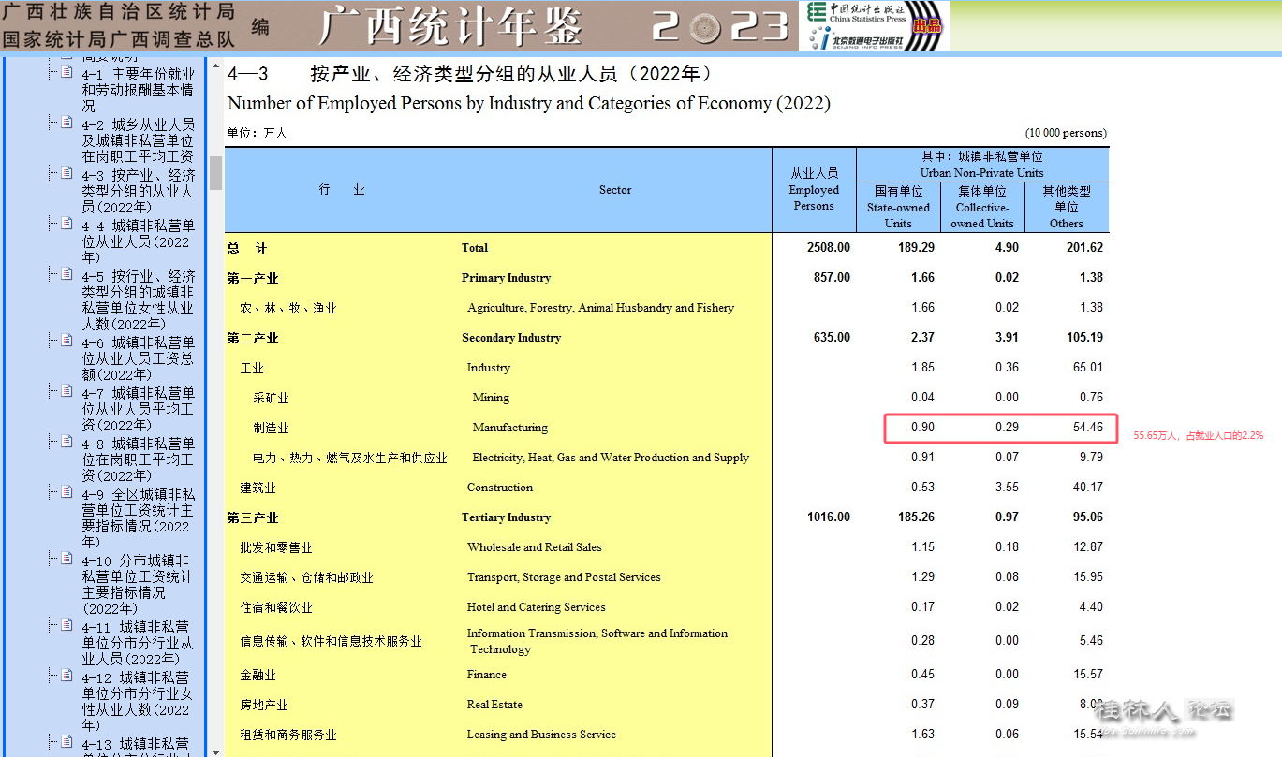Click the document icon beside item 4-12
The image size is (1282, 757).
click(66, 676)
